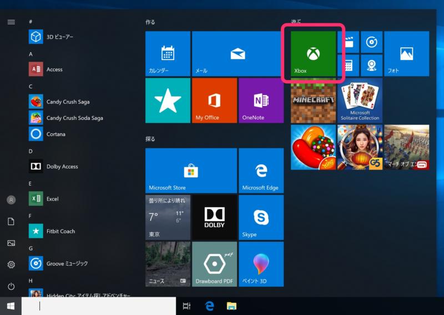Open the Power options icon

click(11, 286)
